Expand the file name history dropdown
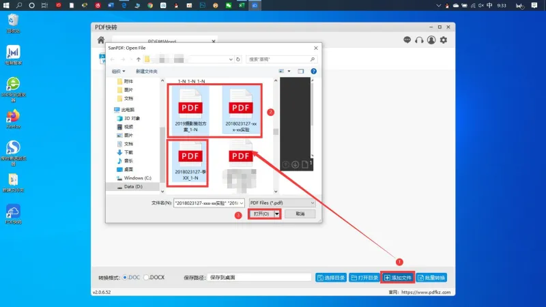This screenshot has width=546, height=307. coord(242,203)
